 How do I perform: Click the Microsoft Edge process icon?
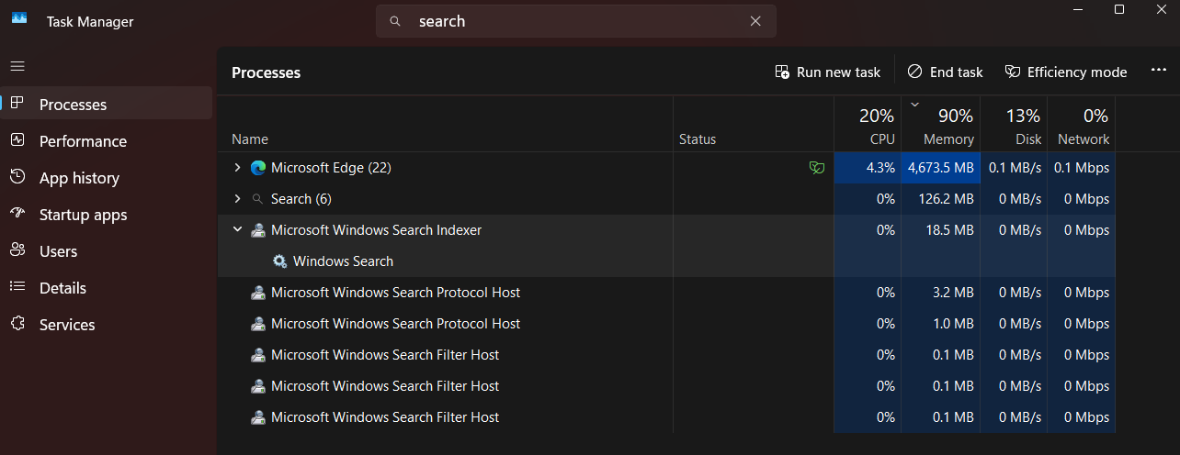(x=258, y=168)
